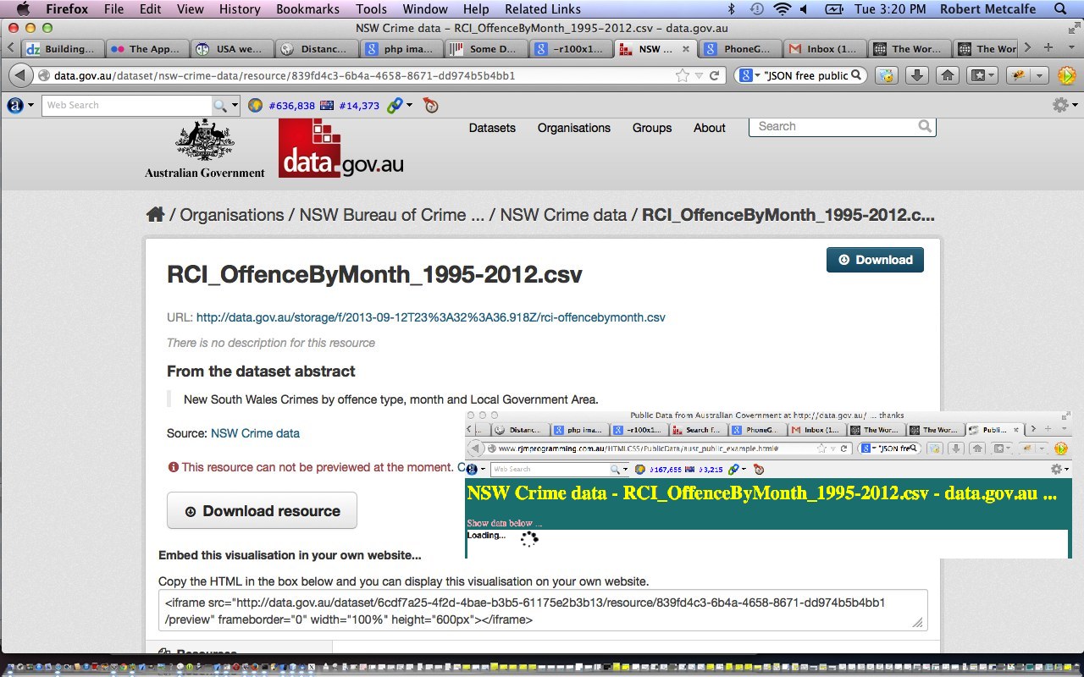
Task: Click the Time Machine menu bar icon
Action: tap(757, 9)
